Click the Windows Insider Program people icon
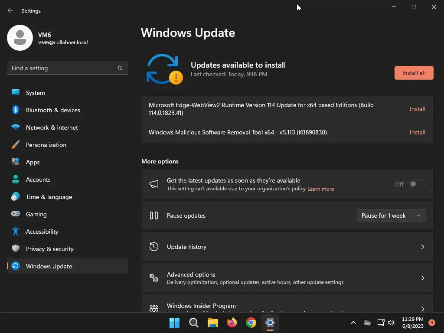The height and width of the screenshot is (333, 444). (154, 308)
